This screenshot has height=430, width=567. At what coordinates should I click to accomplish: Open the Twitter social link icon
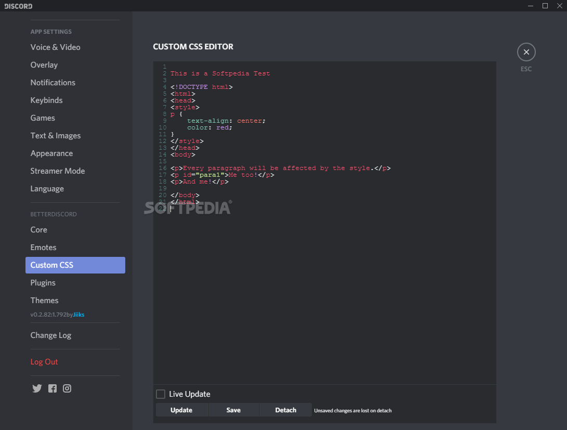coord(37,388)
